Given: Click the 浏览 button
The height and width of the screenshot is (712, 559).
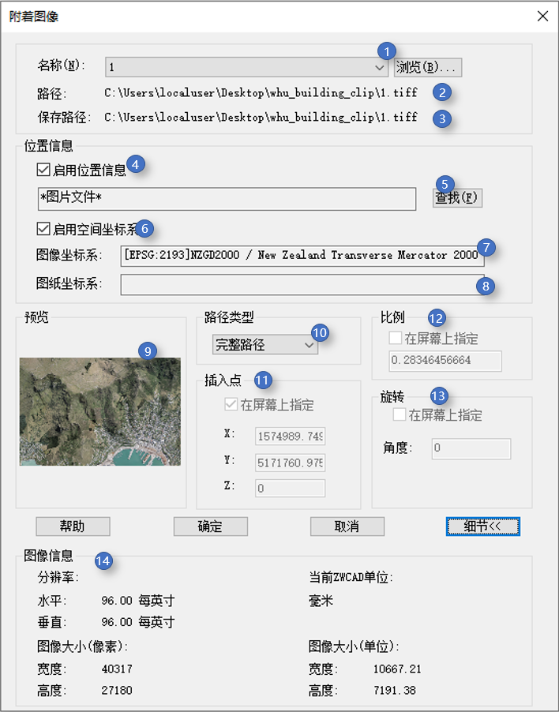Looking at the screenshot, I should pos(427,67).
